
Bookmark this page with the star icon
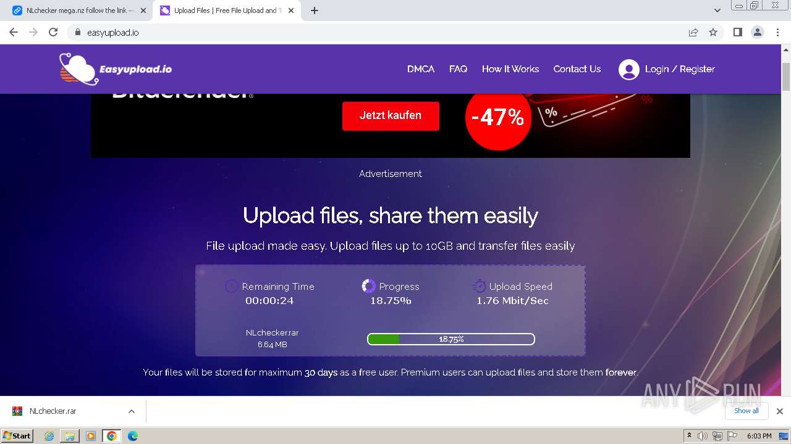coord(713,32)
